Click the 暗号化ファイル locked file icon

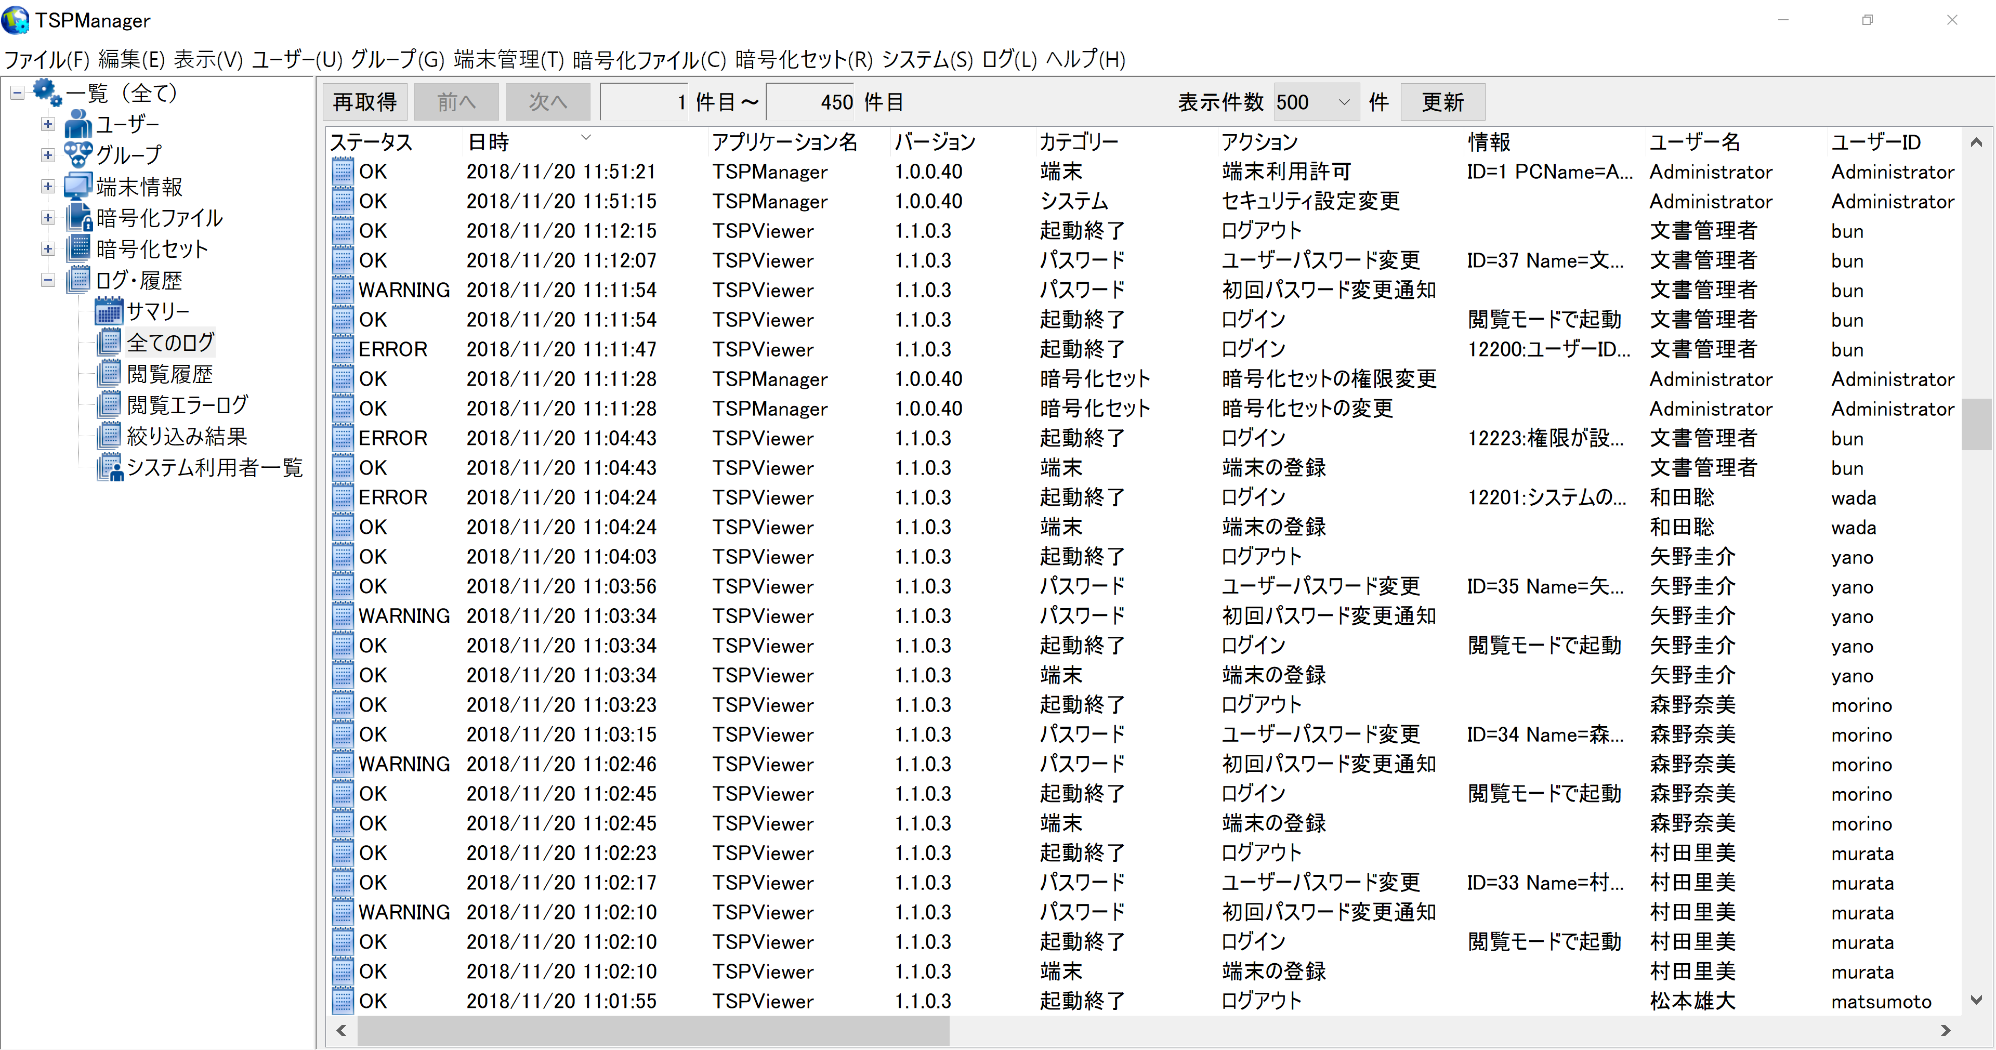tap(79, 218)
